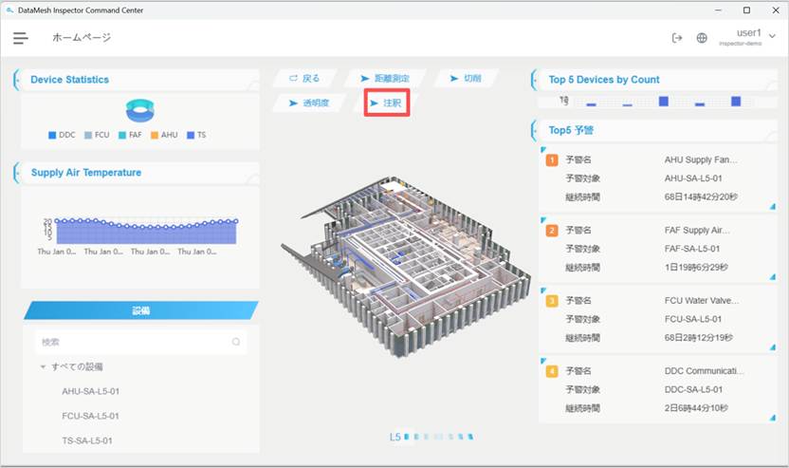789x468 pixels.
Task: Click the number 4 alert badge
Action: click(552, 371)
